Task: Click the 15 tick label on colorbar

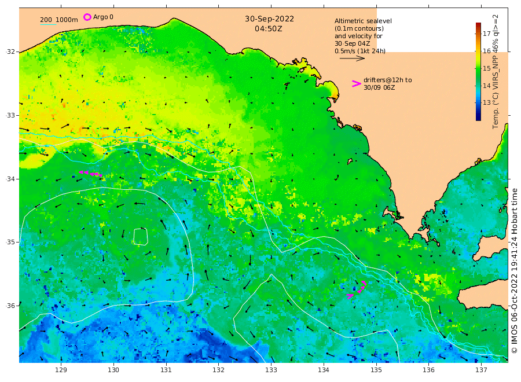Action: [x=486, y=68]
